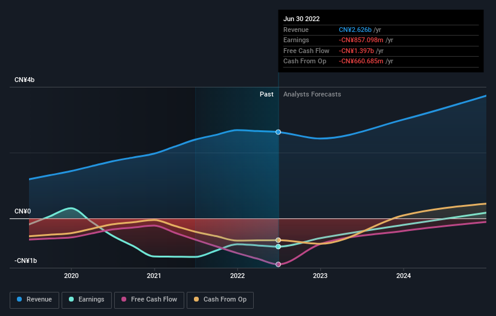Click the -CN¥1b y-axis label

coord(25,261)
